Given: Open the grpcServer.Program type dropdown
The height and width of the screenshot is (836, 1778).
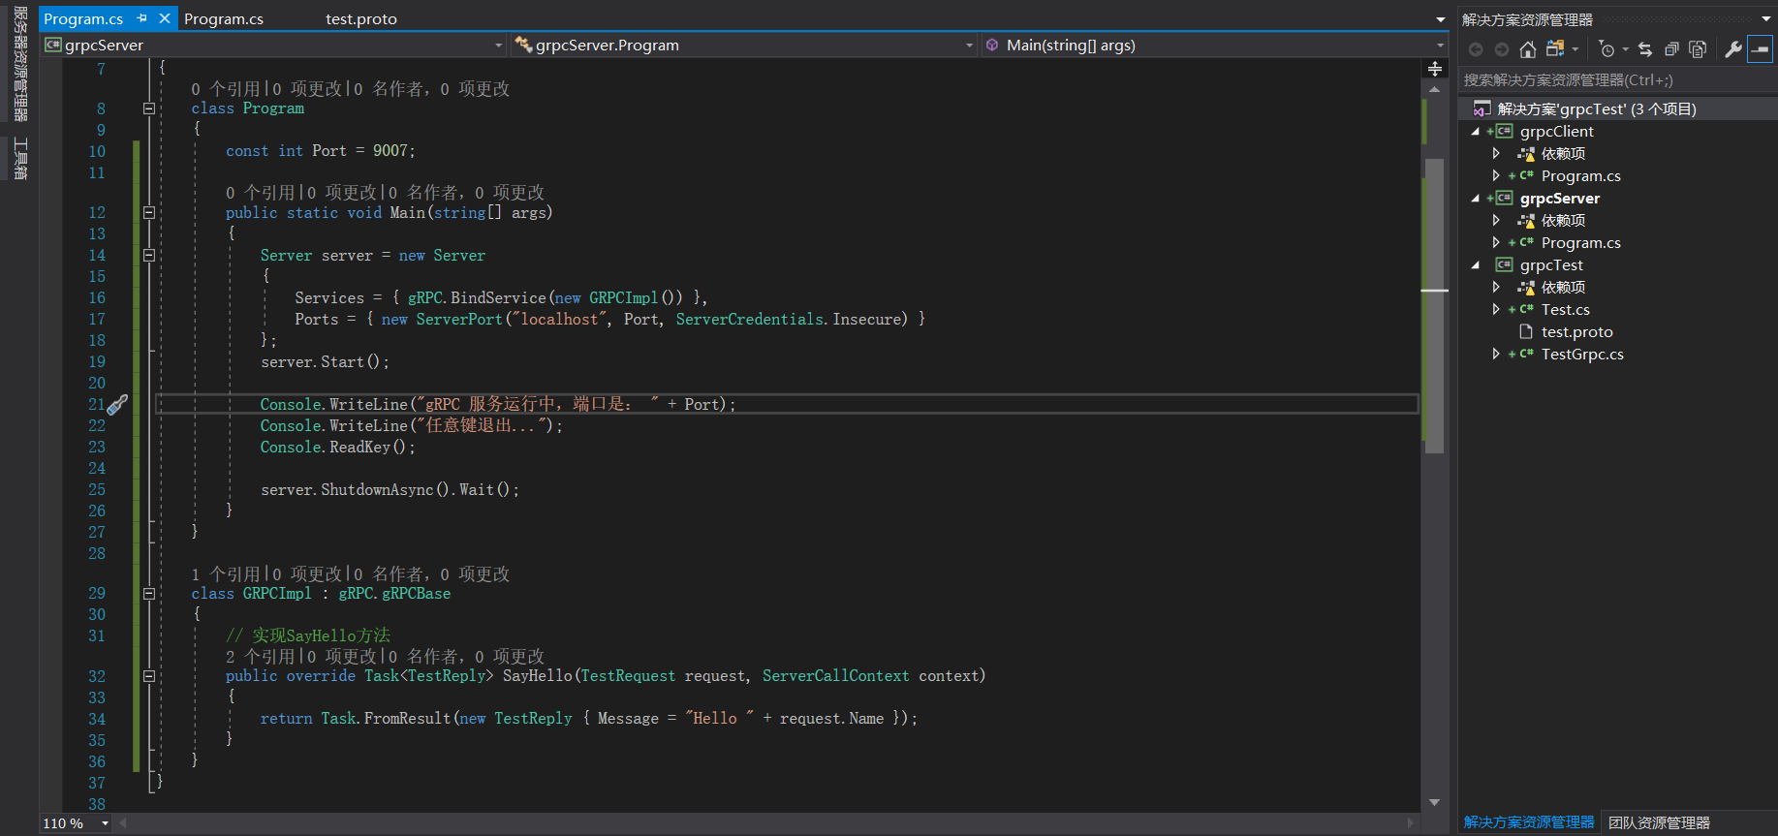Looking at the screenshot, I should [969, 46].
